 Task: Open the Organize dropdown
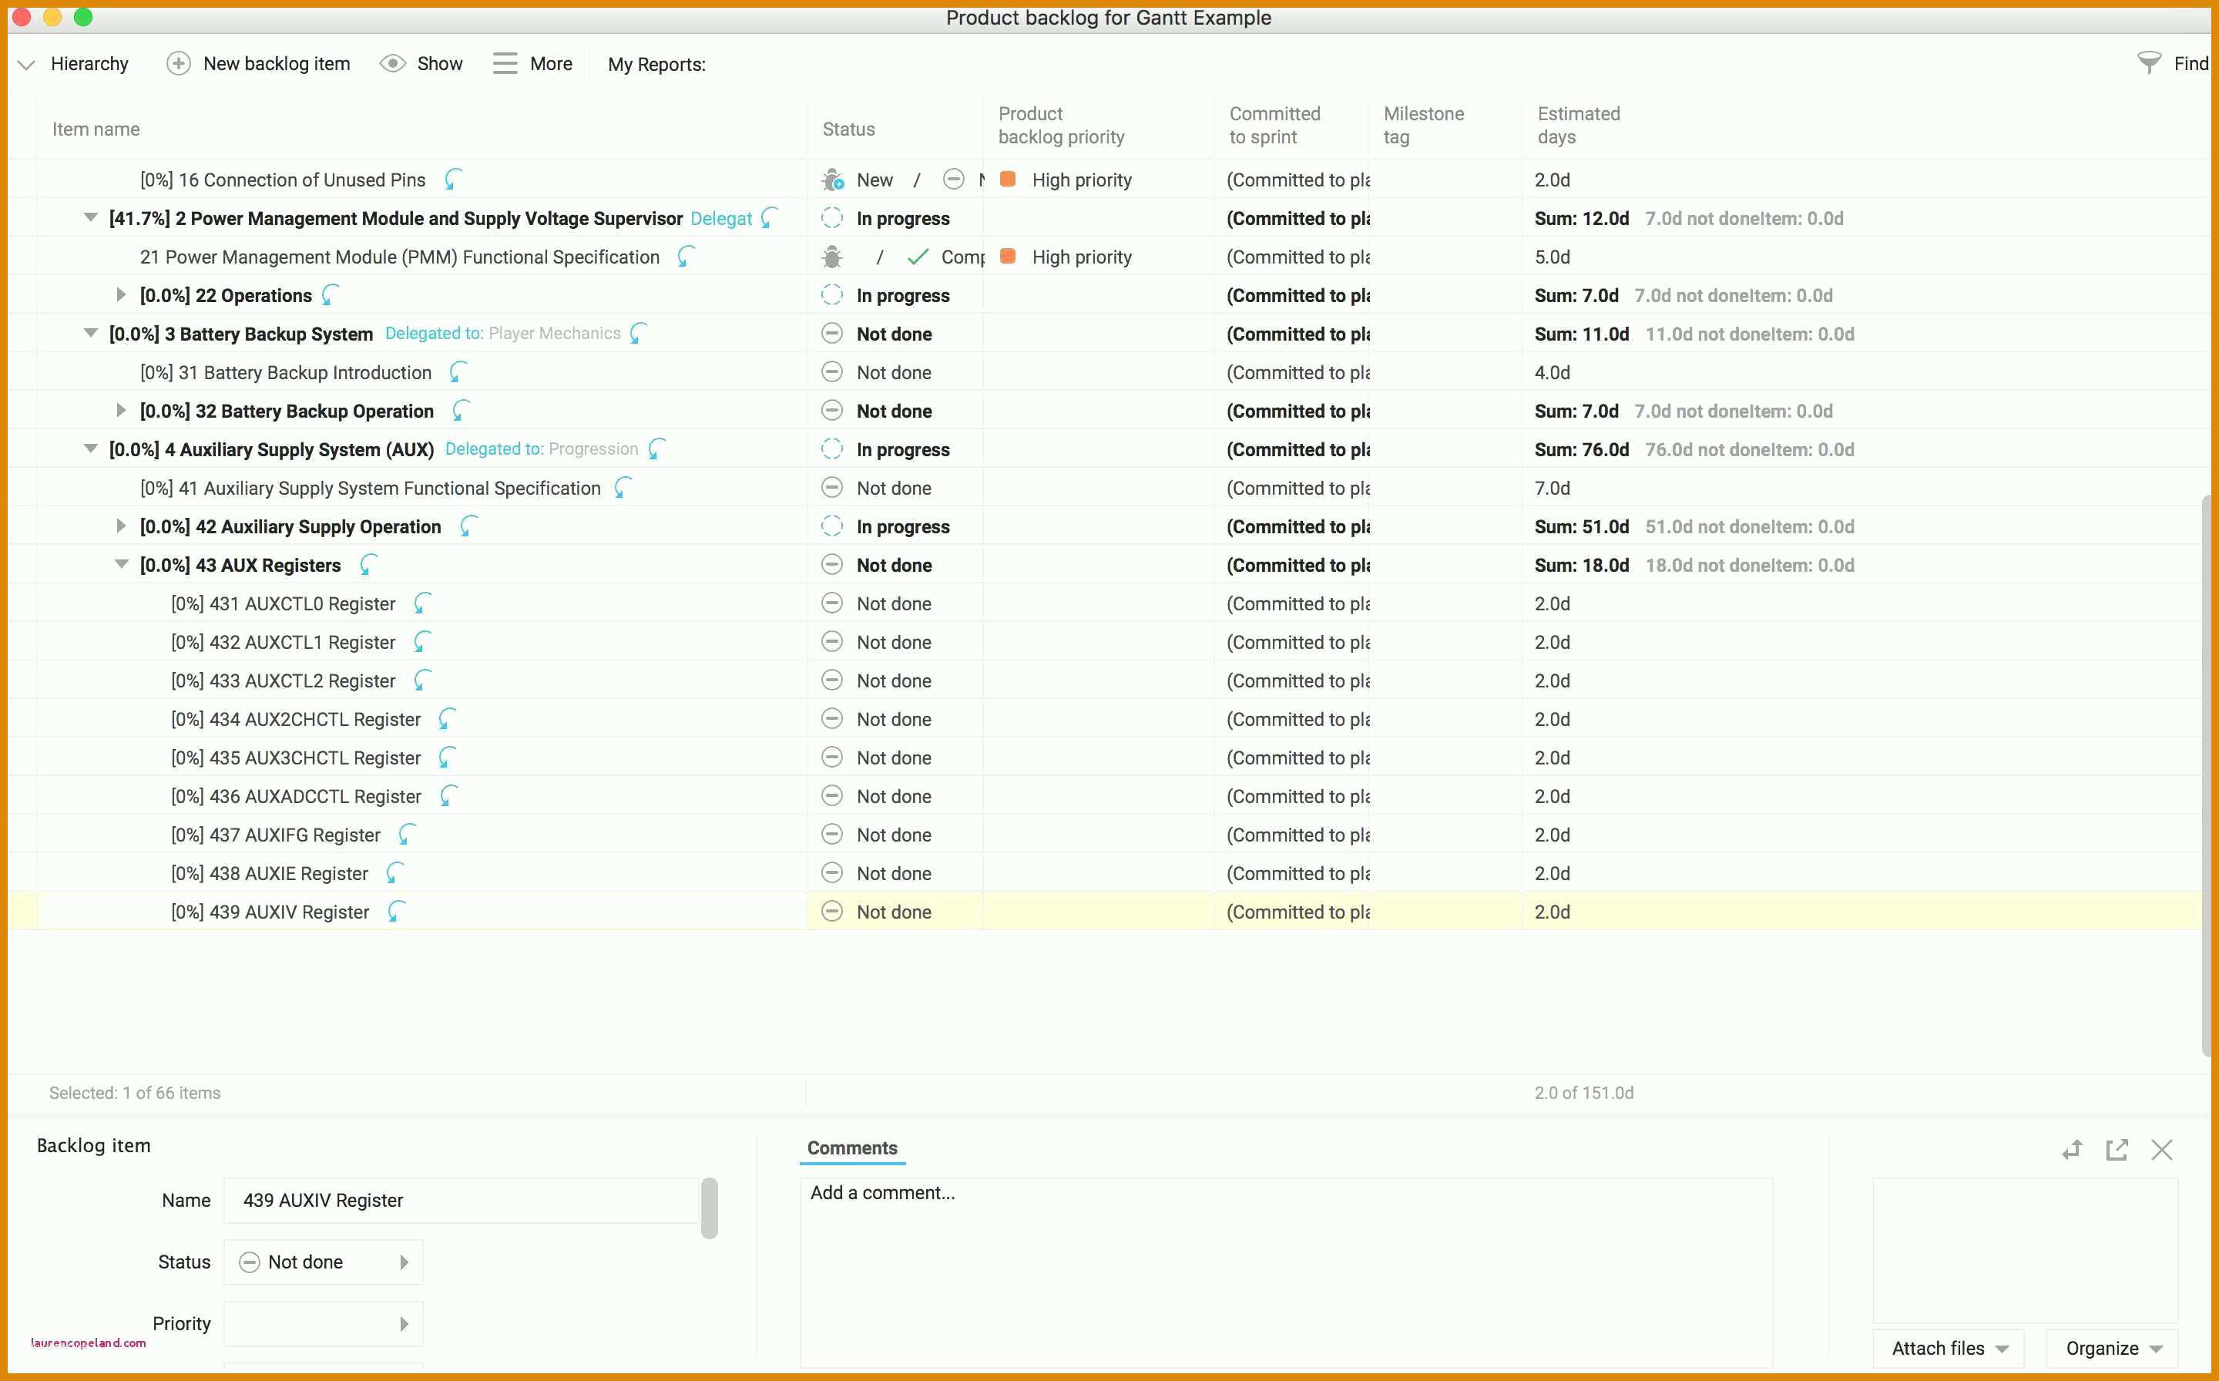pyautogui.click(x=2112, y=1348)
